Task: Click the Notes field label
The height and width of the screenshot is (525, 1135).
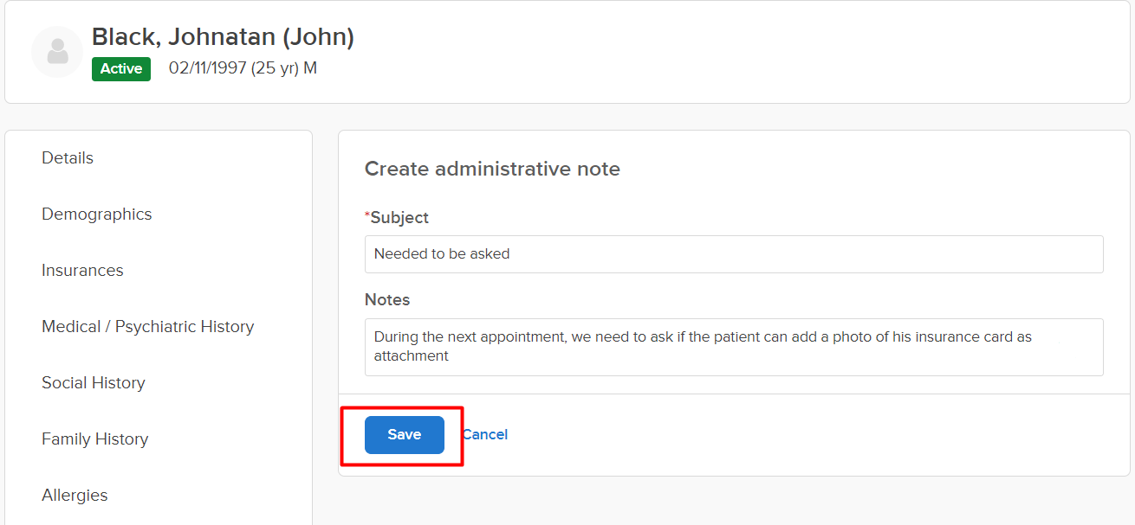Action: pyautogui.click(x=387, y=300)
